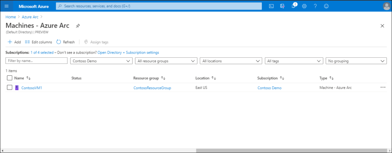The height and width of the screenshot is (153, 392).
Task: Tick the select-all checkbox in the header
Action: click(x=10, y=78)
